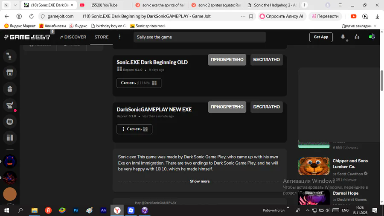Switch to the (5529) YouTube tab

105,5
